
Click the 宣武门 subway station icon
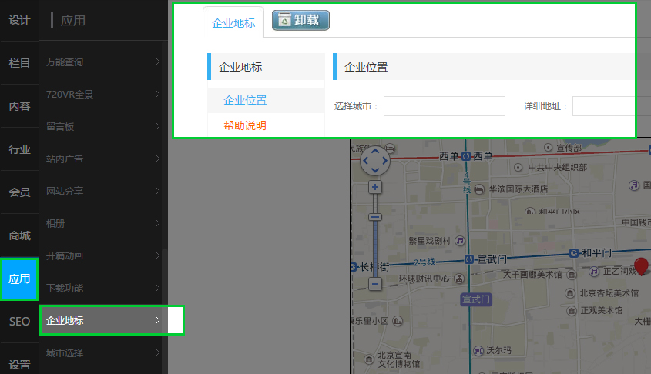pyautogui.click(x=468, y=259)
